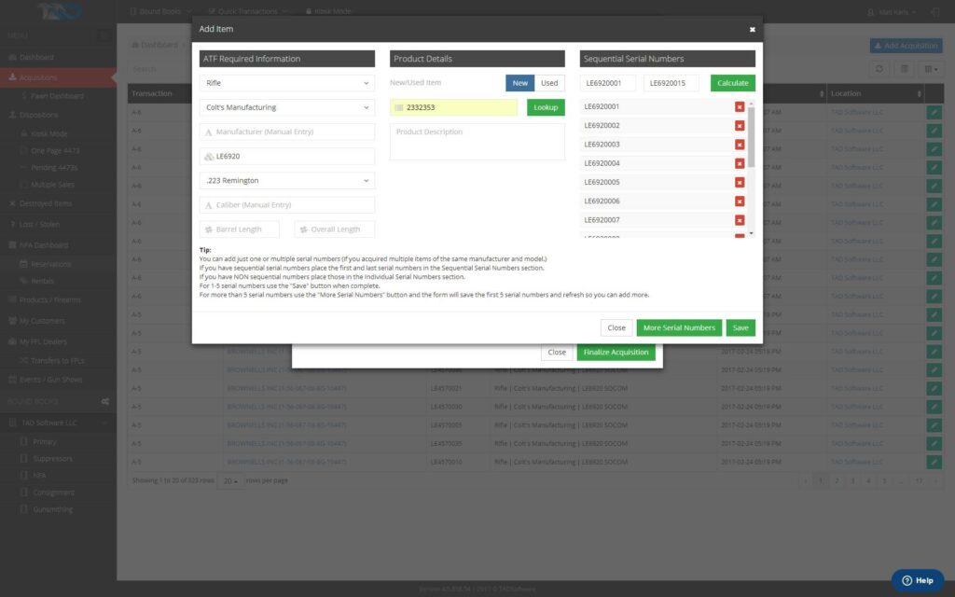This screenshot has width=955, height=597.
Task: Click the table refresh icon
Action: pyautogui.click(x=879, y=69)
